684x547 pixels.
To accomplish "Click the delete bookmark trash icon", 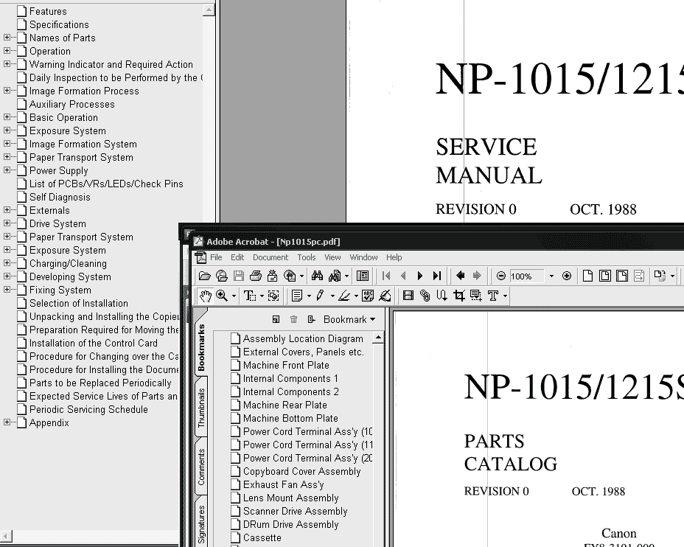I will click(x=293, y=319).
